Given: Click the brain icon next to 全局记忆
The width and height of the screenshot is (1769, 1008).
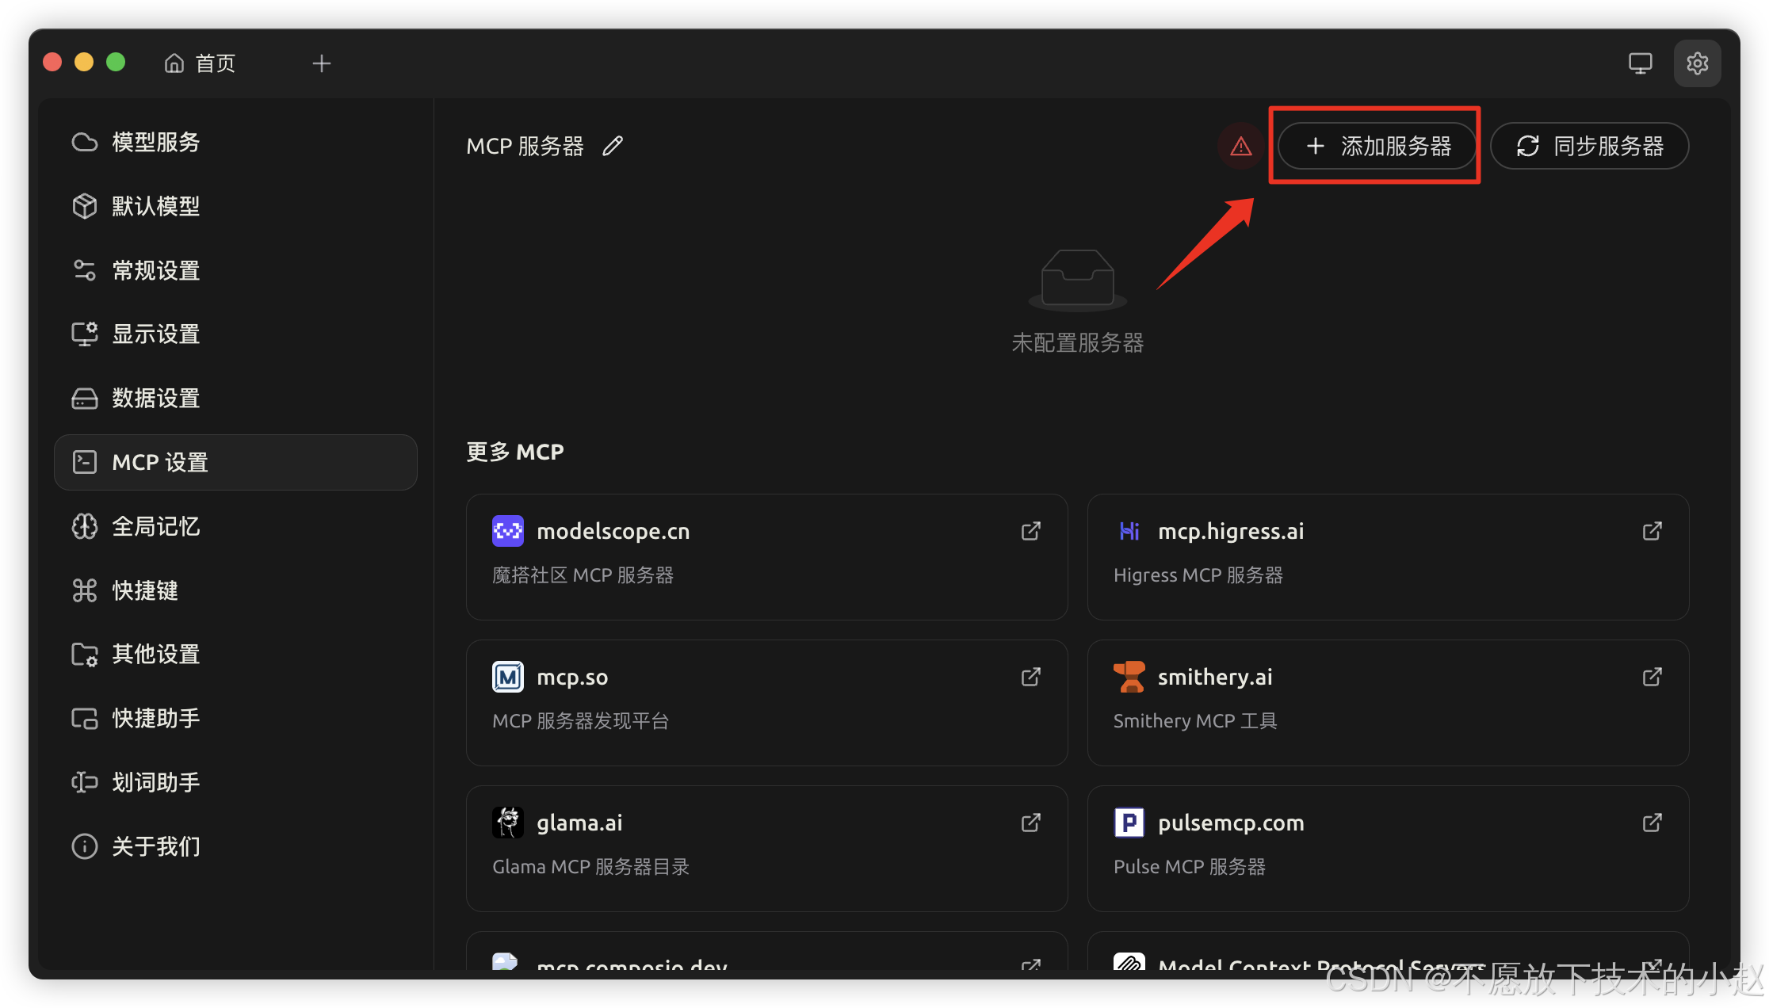Looking at the screenshot, I should [x=85, y=526].
